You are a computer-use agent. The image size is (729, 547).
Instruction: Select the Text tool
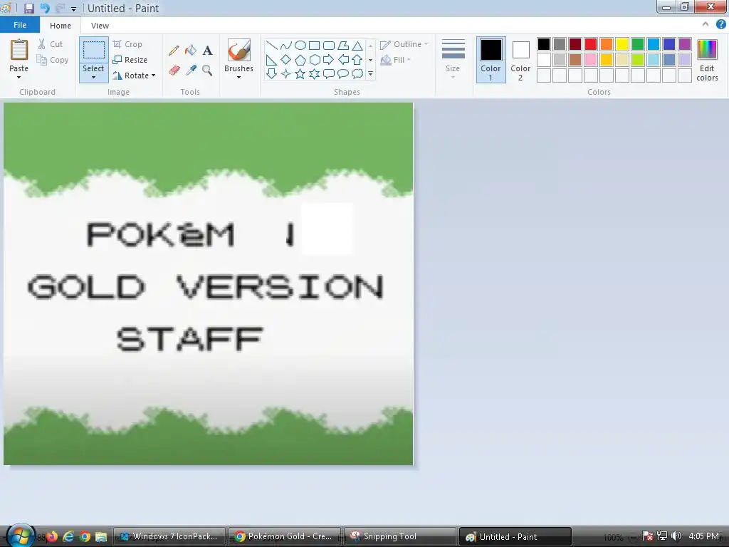(x=207, y=51)
